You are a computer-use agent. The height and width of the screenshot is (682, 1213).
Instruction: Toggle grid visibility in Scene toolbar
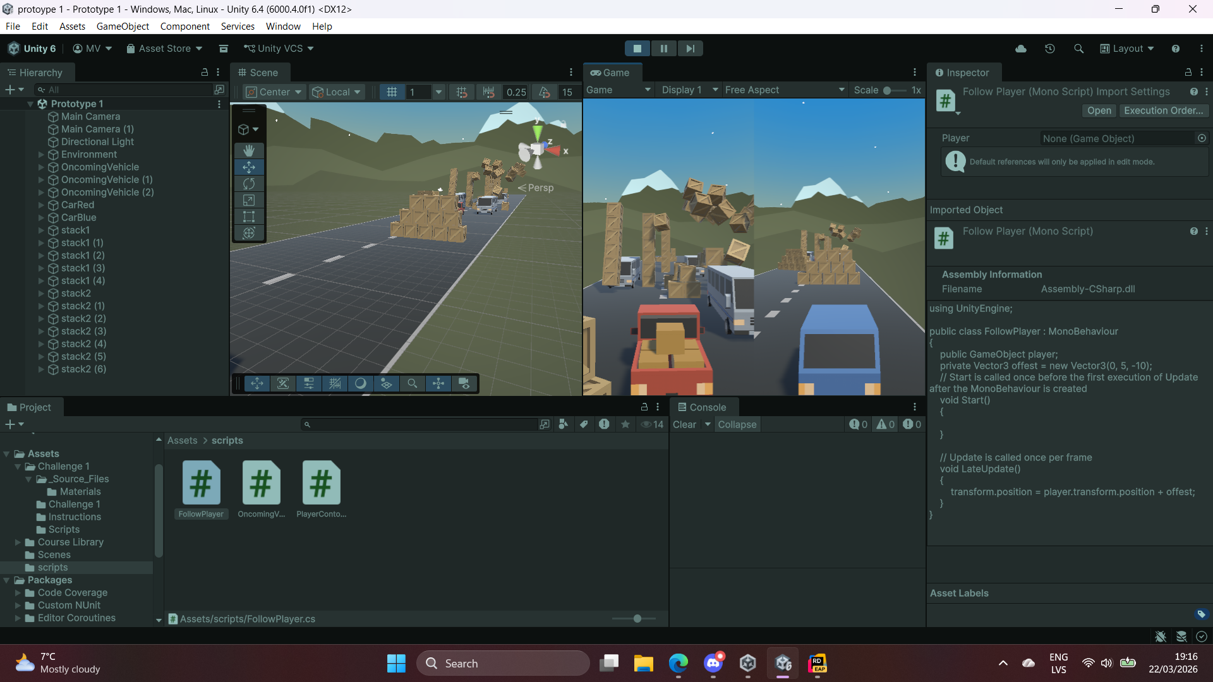pyautogui.click(x=392, y=92)
